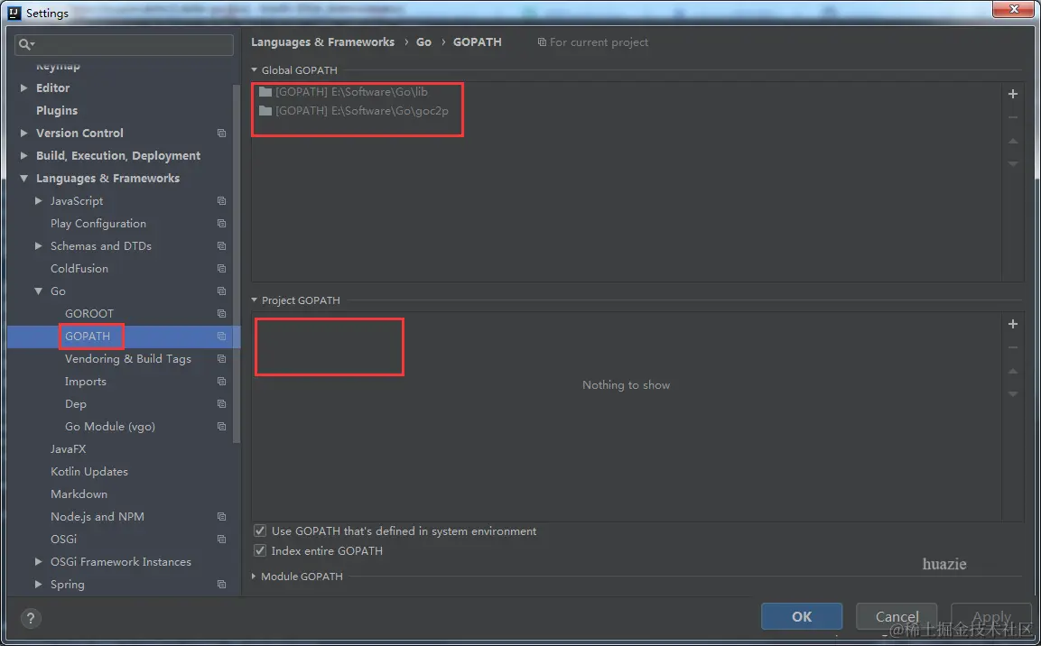Image resolution: width=1041 pixels, height=646 pixels.
Task: Click project-level icon beside Go
Action: tap(222, 291)
